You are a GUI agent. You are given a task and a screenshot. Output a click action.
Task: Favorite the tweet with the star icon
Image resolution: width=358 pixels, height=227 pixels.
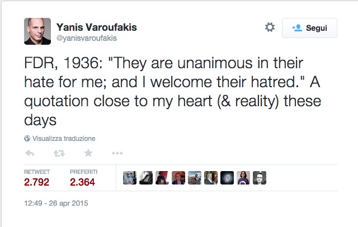coord(88,153)
